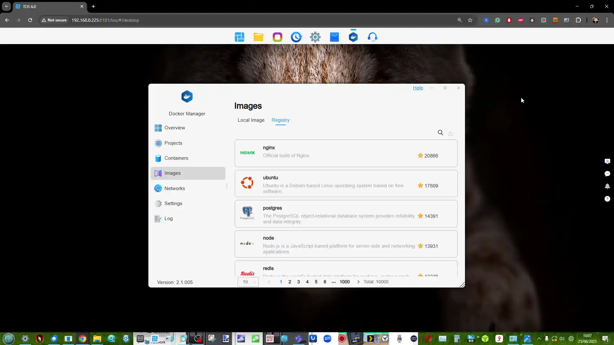Click the download image icon

(x=451, y=133)
